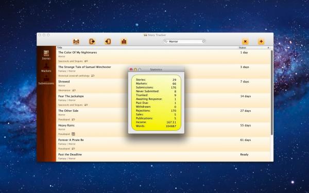Click submission arrows icon under Fear The Jackalope

[86, 105]
